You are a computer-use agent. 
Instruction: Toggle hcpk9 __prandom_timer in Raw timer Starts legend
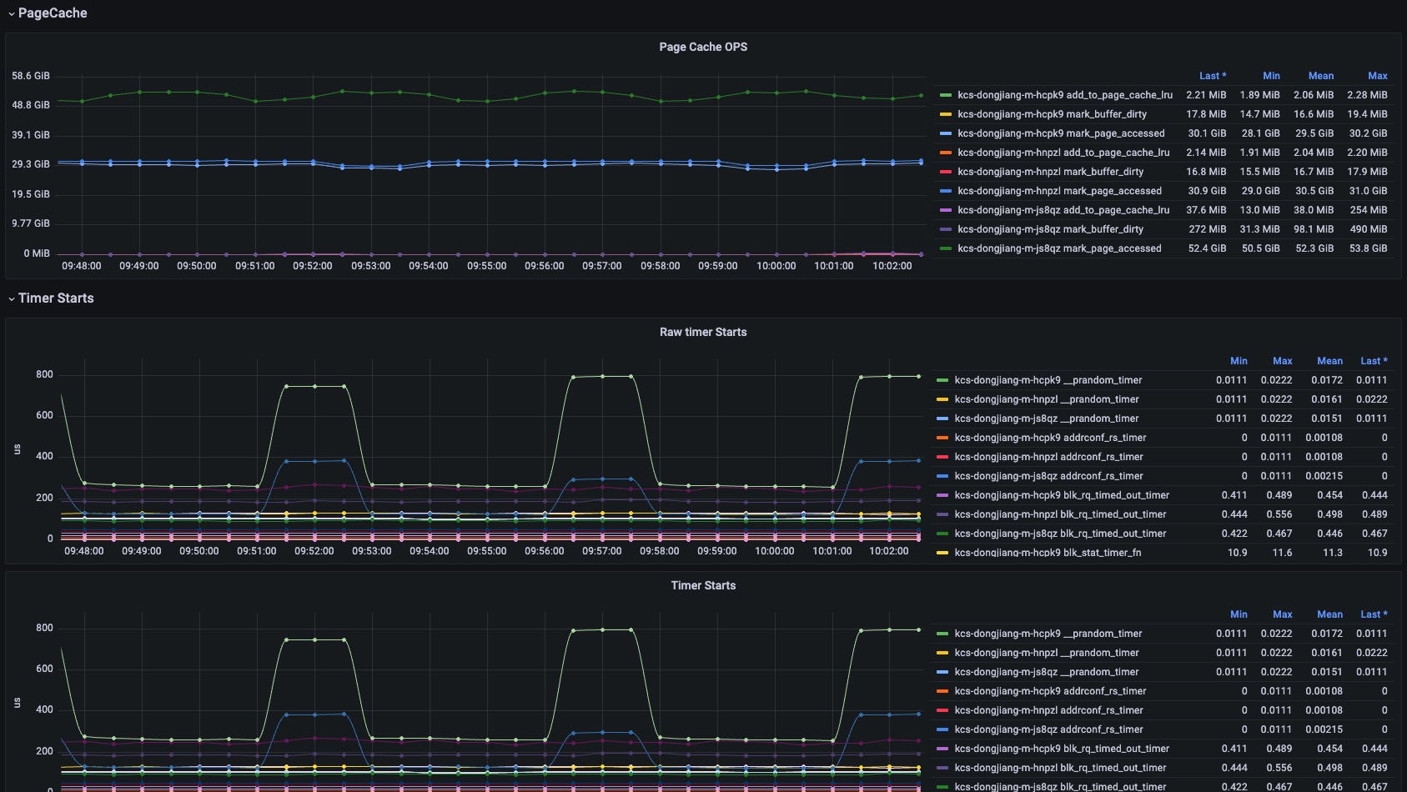click(1048, 380)
